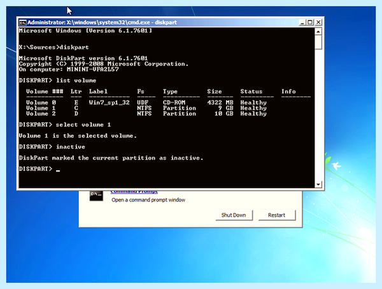The image size is (382, 289).
Task: Click the '10 GB' size value
Action: (x=223, y=114)
